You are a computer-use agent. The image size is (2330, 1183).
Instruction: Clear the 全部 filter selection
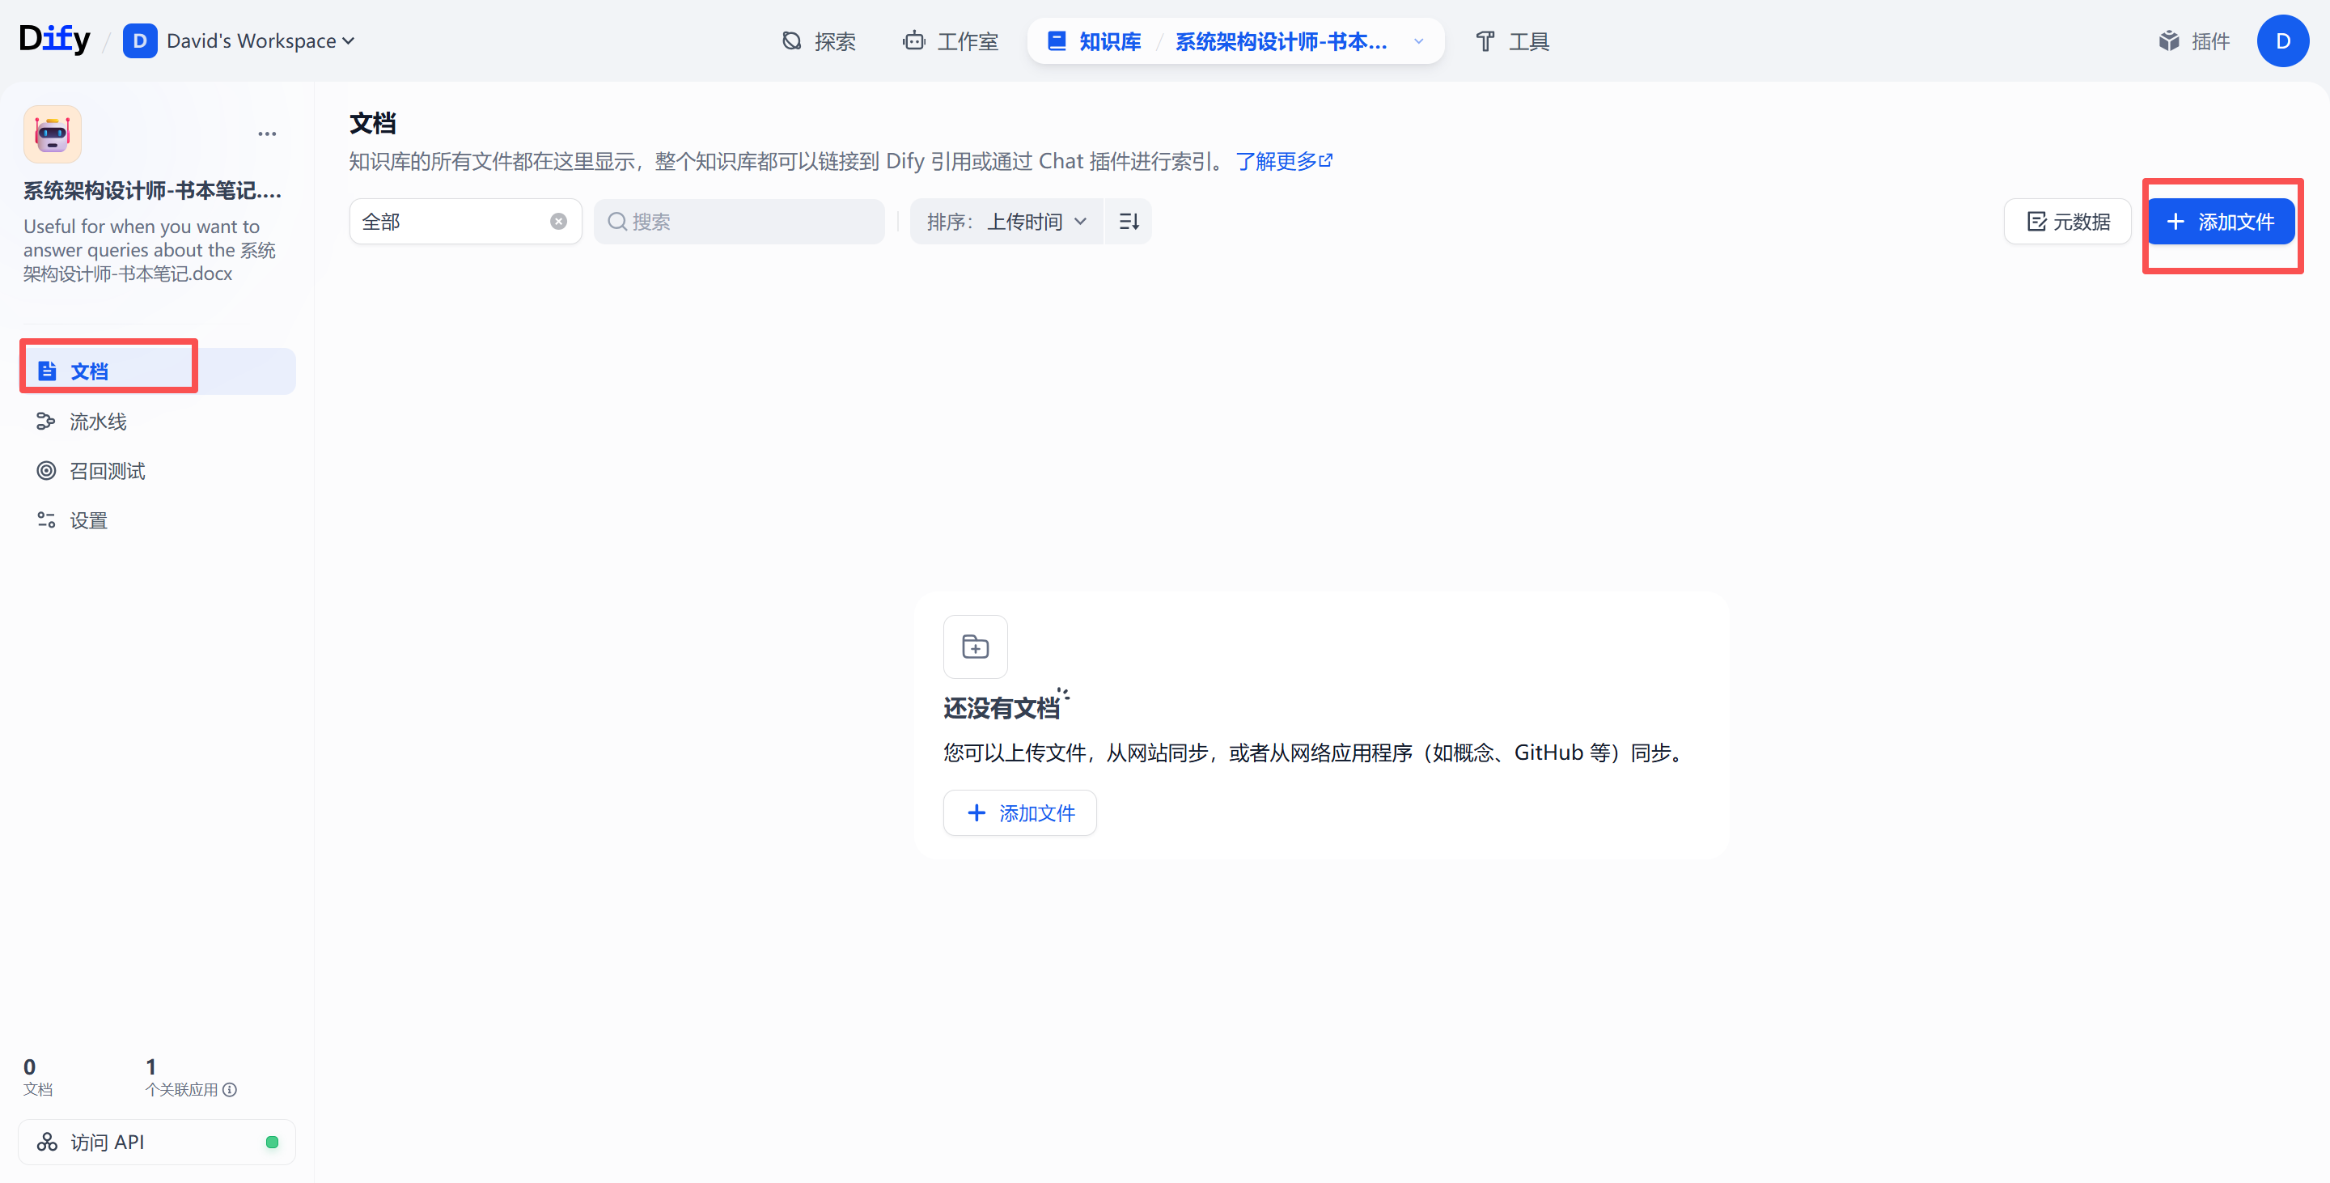coord(558,222)
